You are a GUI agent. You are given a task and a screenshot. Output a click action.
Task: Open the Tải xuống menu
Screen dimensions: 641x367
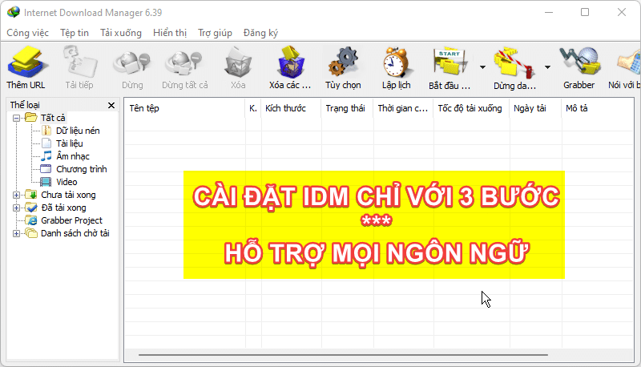121,33
